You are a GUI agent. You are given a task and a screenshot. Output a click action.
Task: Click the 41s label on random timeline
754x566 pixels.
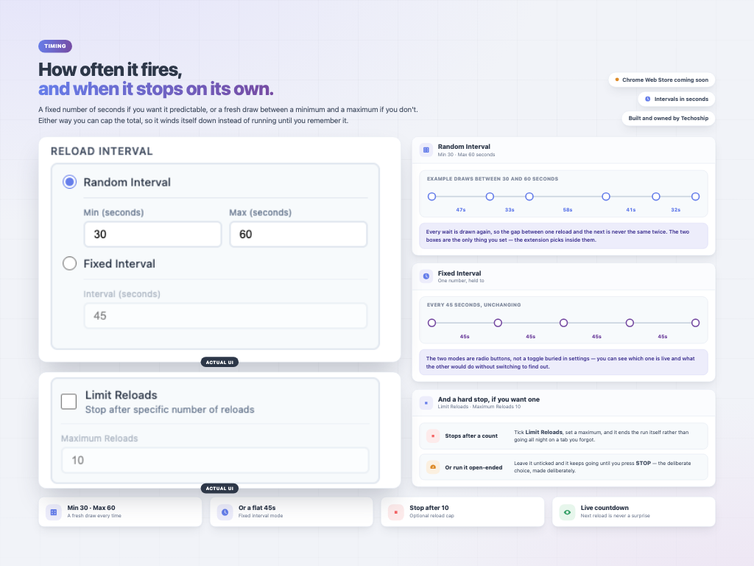pos(631,210)
